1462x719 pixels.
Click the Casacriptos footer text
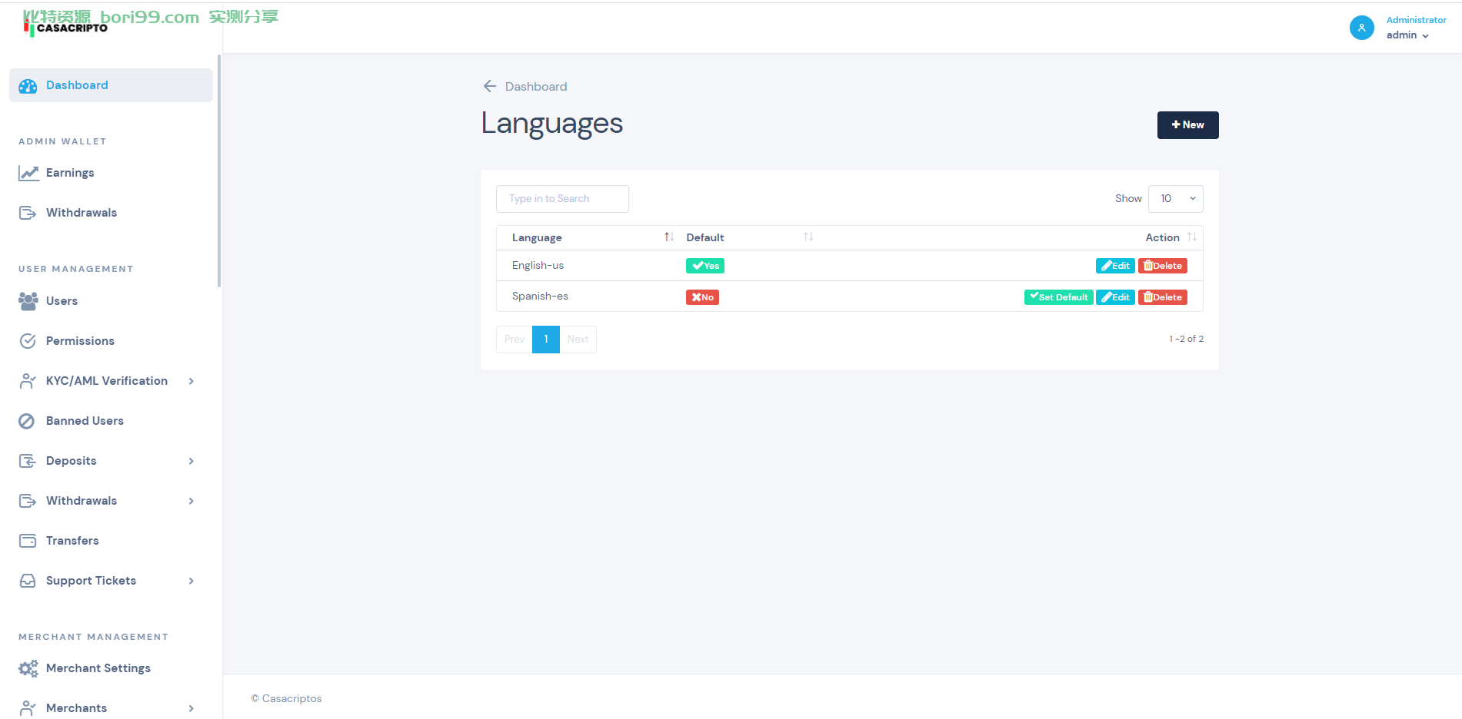click(286, 698)
